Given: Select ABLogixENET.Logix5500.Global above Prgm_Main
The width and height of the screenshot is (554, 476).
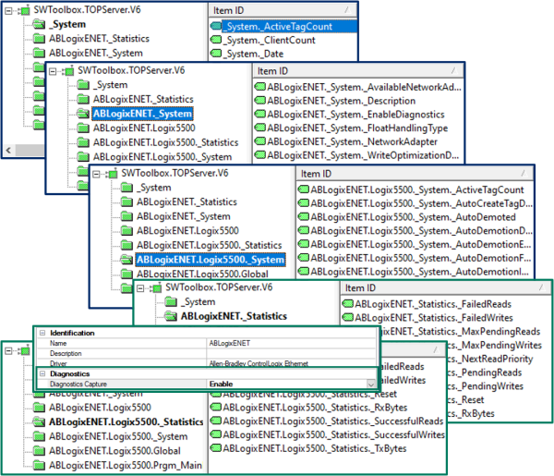Looking at the screenshot, I should [114, 450].
